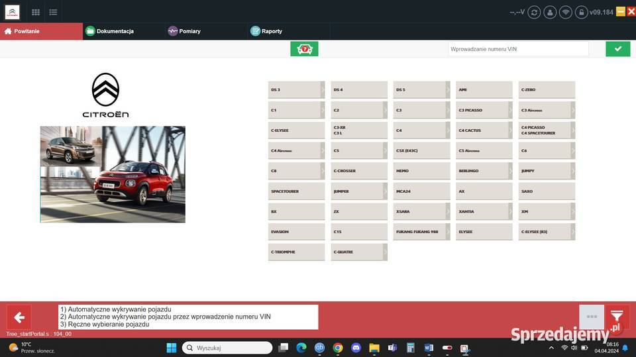Select the NEMO model

[421, 171]
